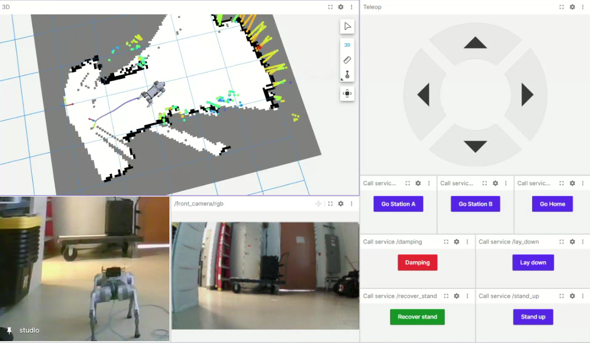Image resolution: width=590 pixels, height=343 pixels.
Task: Click the 'Teleop' panel title
Action: [372, 7]
